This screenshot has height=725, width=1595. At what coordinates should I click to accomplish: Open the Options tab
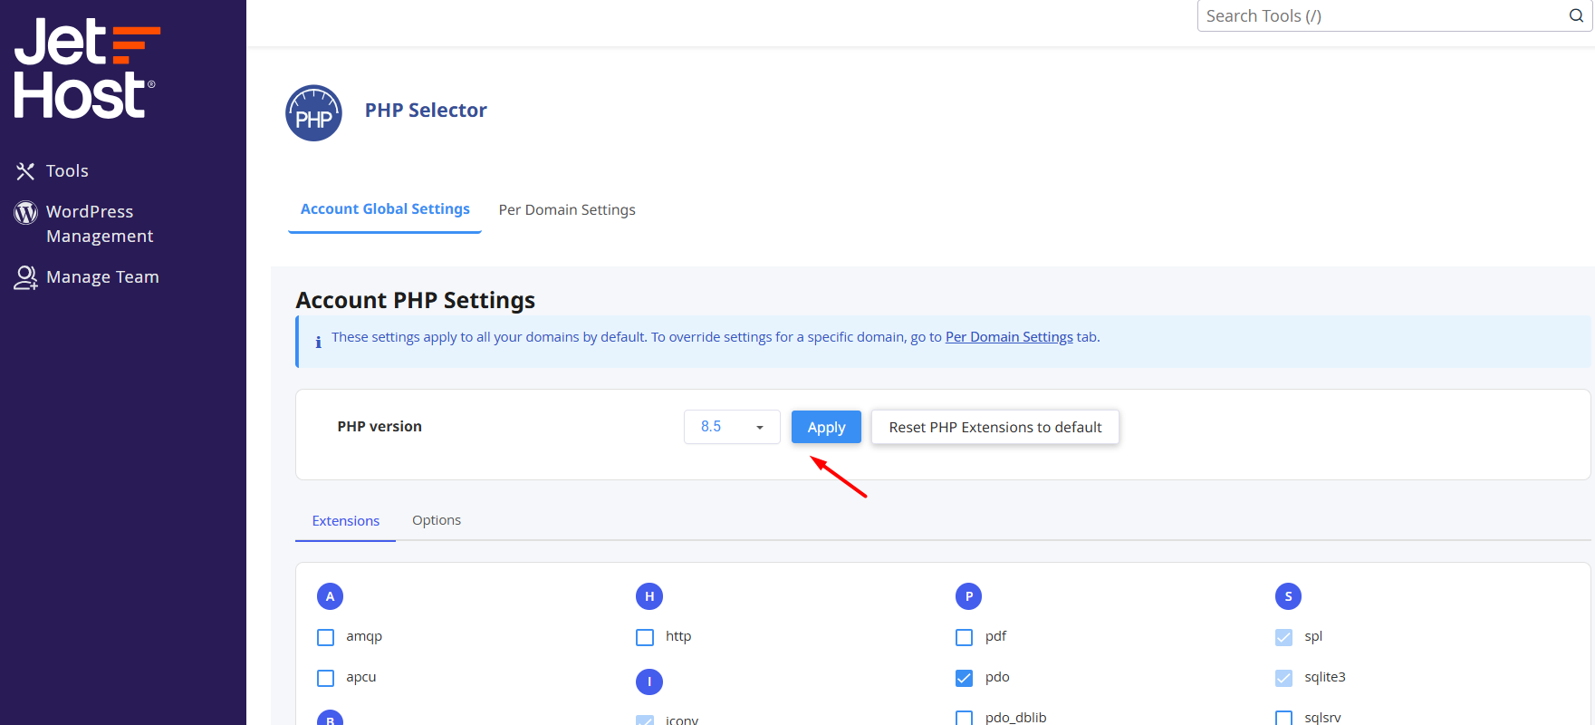[x=437, y=520]
